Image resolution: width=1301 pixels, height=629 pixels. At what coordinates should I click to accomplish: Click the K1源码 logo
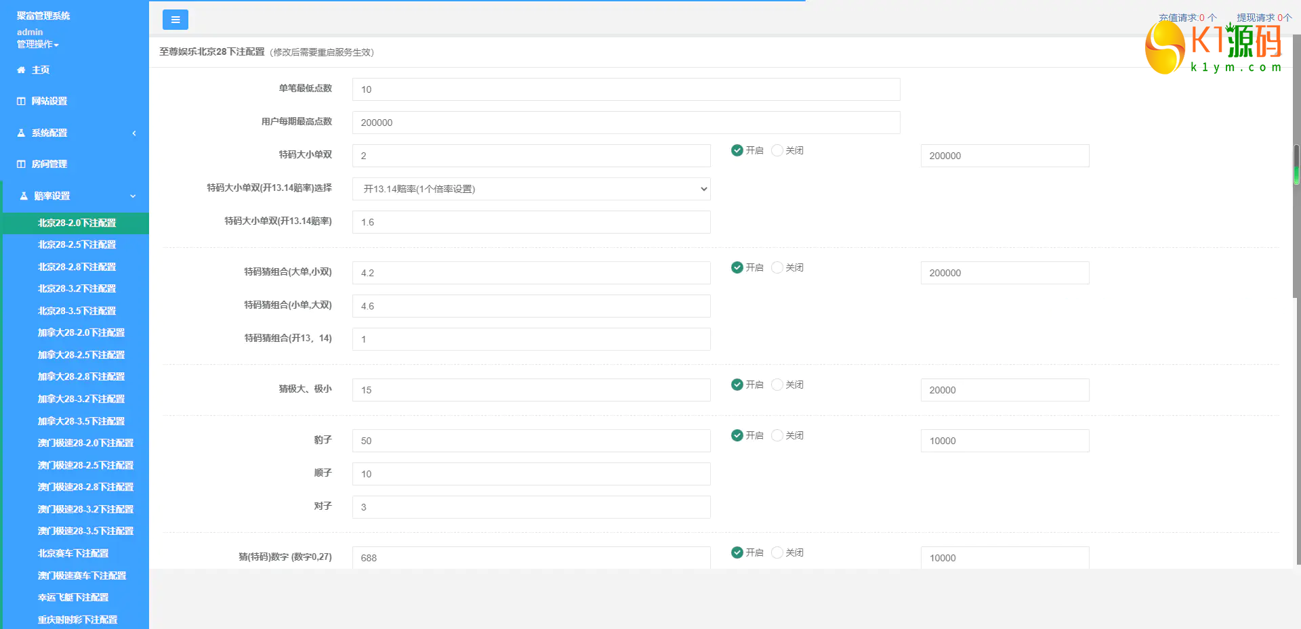[1213, 49]
